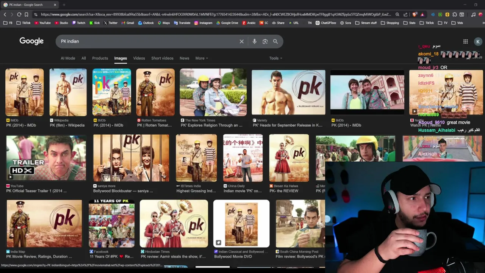Open the FB bookmark folder
Screen dimensions: 485x273
pyautogui.click(x=8, y=23)
